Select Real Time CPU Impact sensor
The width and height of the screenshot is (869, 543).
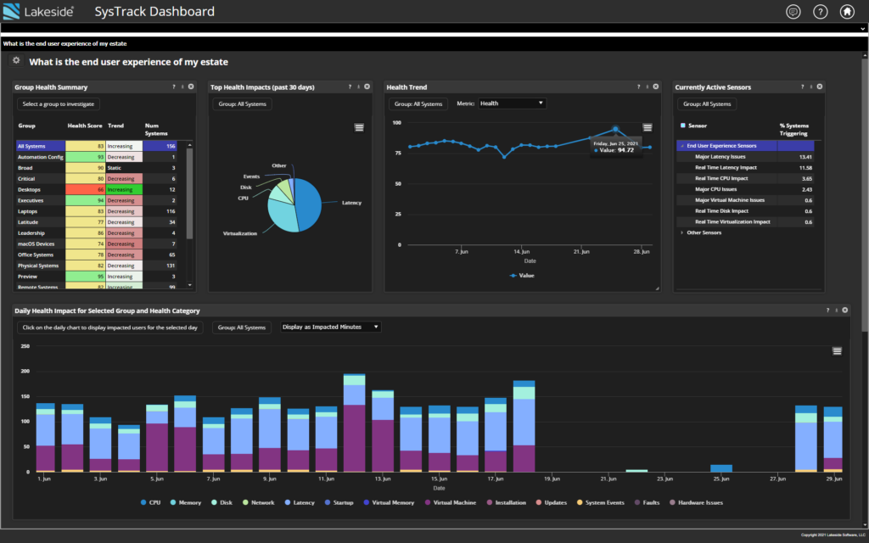(745, 178)
